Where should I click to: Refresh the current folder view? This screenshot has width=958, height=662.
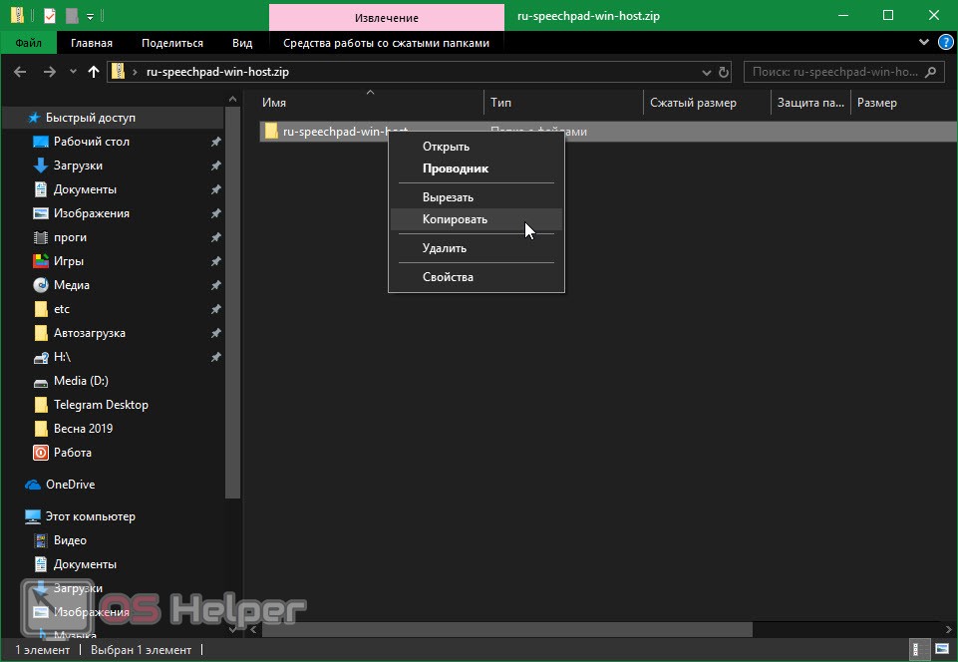(x=724, y=72)
